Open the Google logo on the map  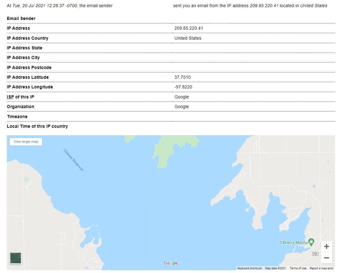(171, 263)
